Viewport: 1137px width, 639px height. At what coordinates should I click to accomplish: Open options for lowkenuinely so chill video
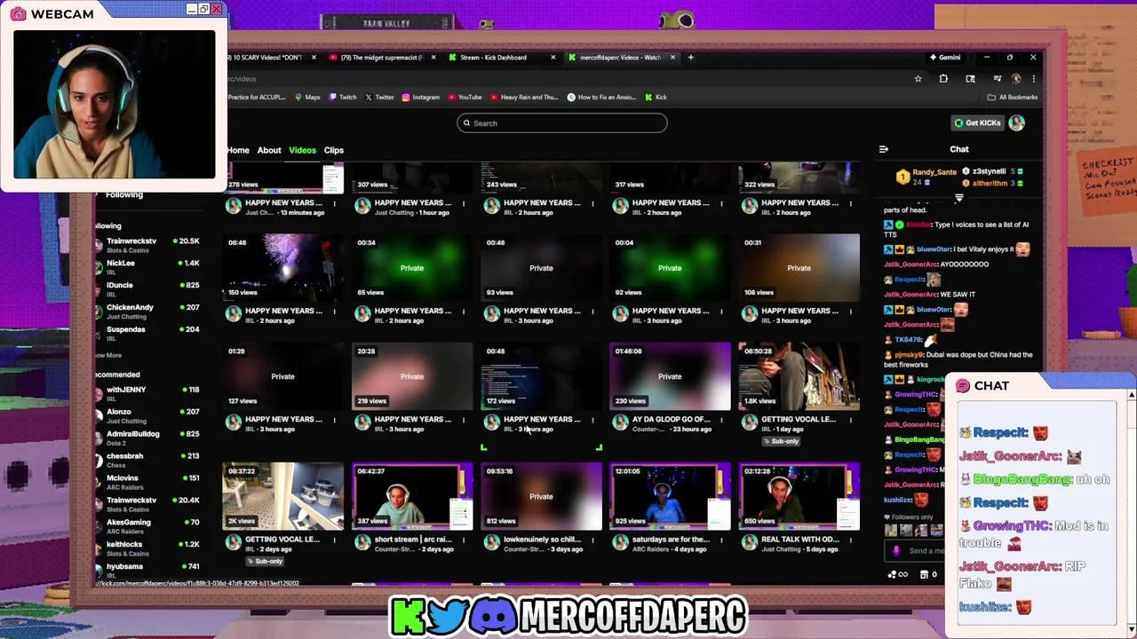[592, 540]
